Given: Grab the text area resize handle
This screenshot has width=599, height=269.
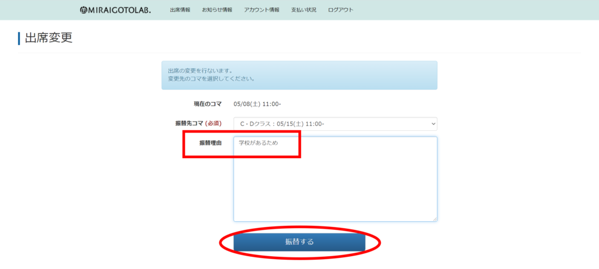Looking at the screenshot, I should 435,219.
